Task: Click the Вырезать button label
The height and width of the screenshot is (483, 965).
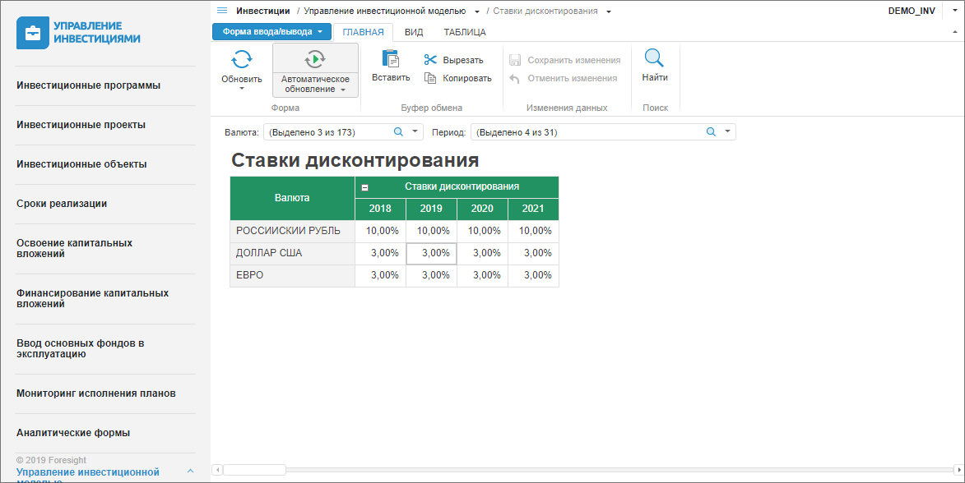Action: (463, 60)
